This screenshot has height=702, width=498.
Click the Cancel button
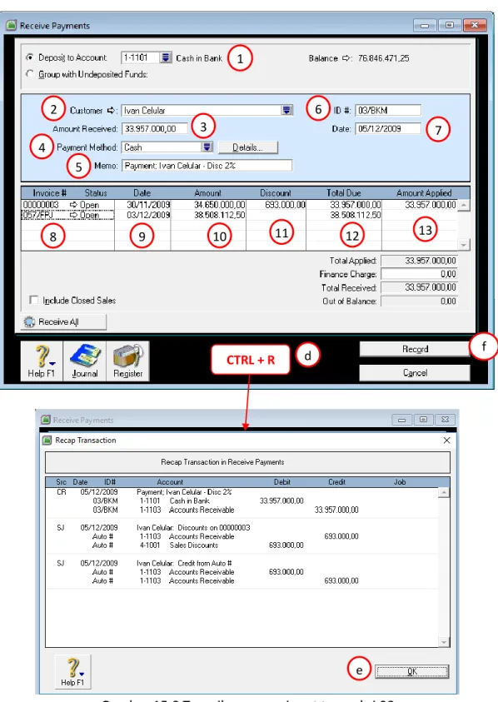pos(415,372)
